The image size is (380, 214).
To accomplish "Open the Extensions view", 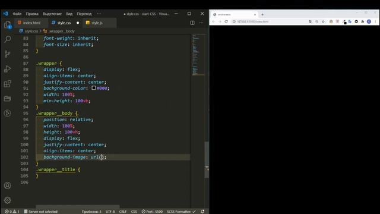I will pos(8,84).
